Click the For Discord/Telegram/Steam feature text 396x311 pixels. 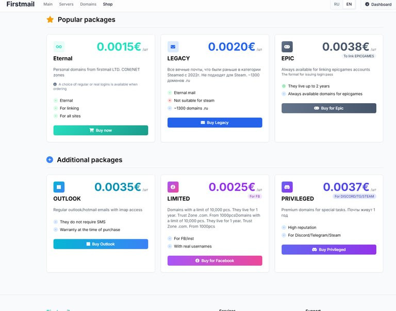click(x=314, y=235)
